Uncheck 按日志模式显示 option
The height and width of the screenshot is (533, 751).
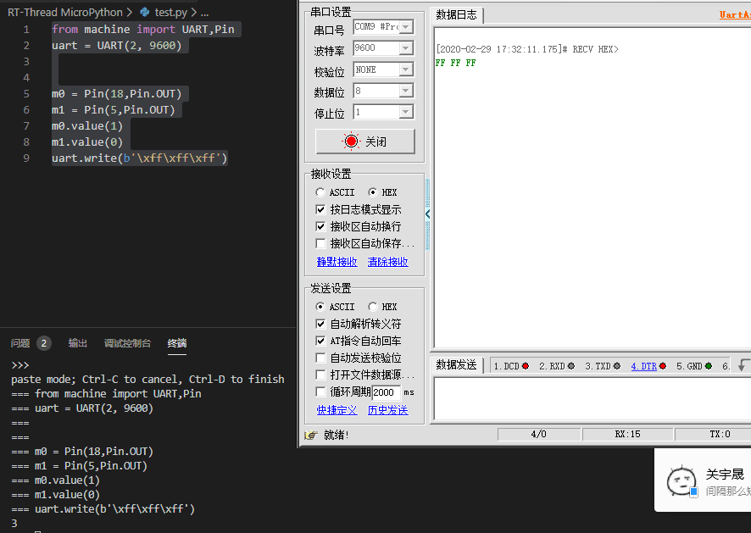click(320, 208)
